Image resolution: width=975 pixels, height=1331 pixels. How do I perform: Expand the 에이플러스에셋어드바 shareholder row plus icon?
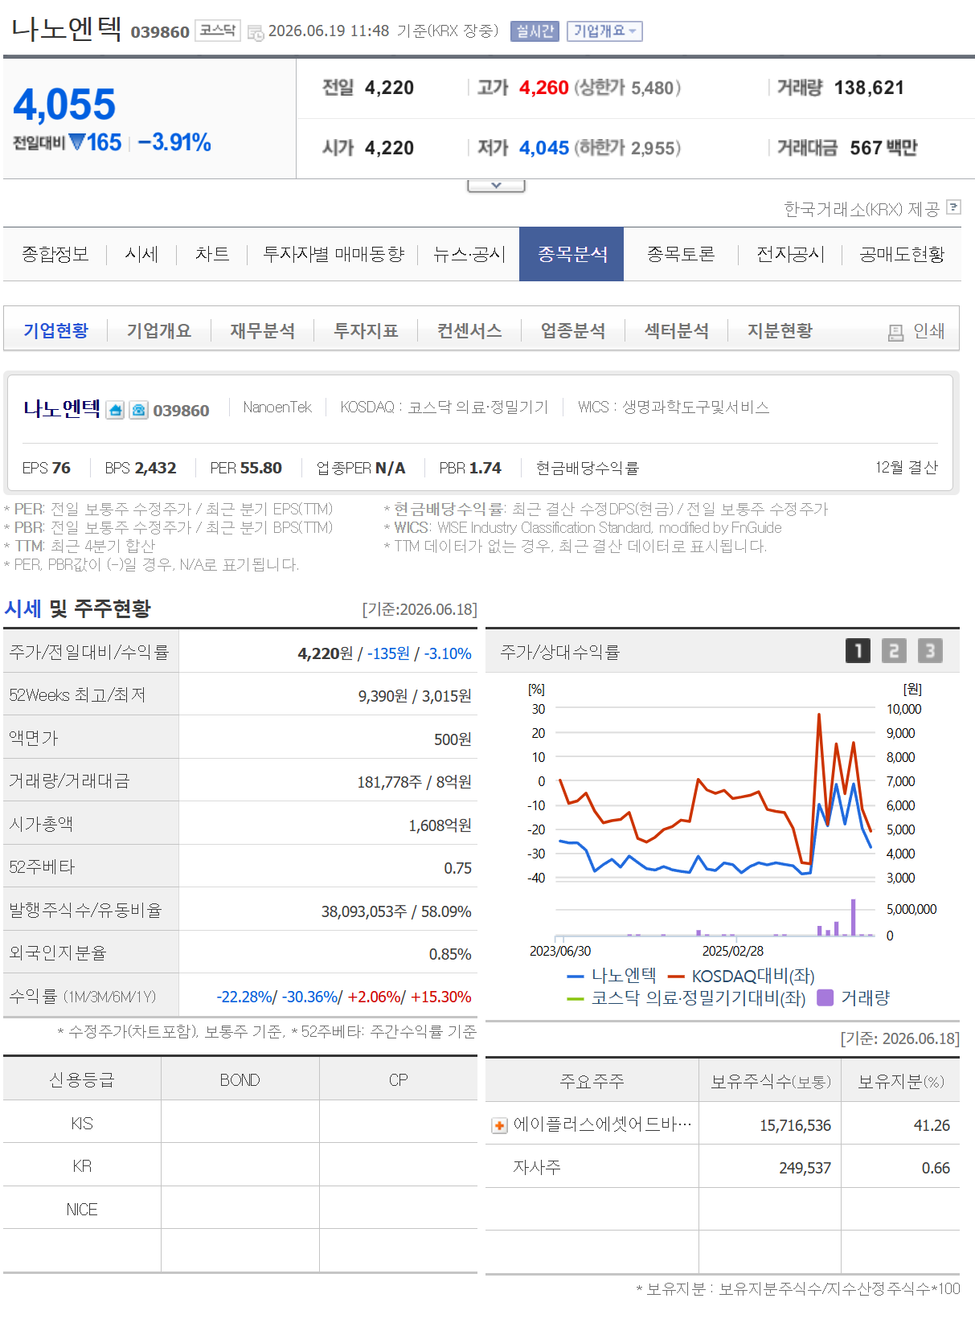[x=500, y=1125]
